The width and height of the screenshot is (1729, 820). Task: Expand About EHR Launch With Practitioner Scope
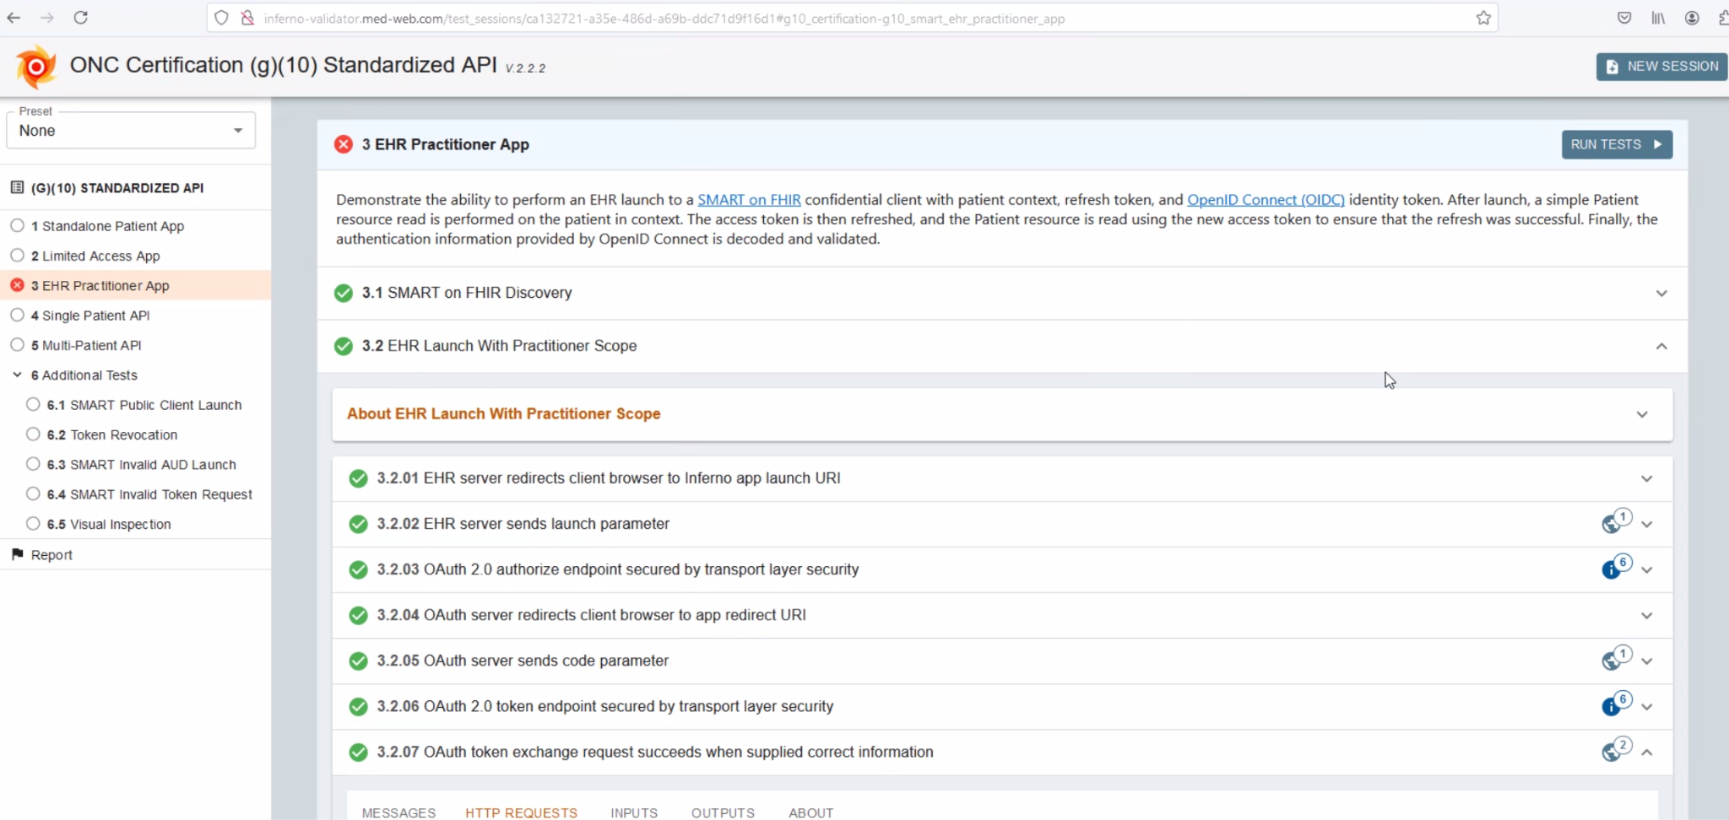pos(1641,414)
